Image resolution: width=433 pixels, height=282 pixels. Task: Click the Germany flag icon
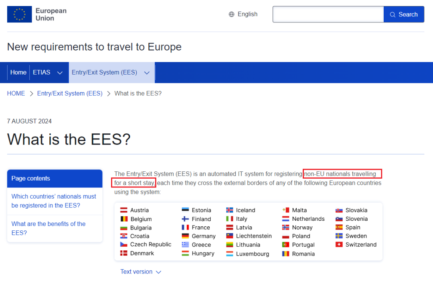coord(185,236)
